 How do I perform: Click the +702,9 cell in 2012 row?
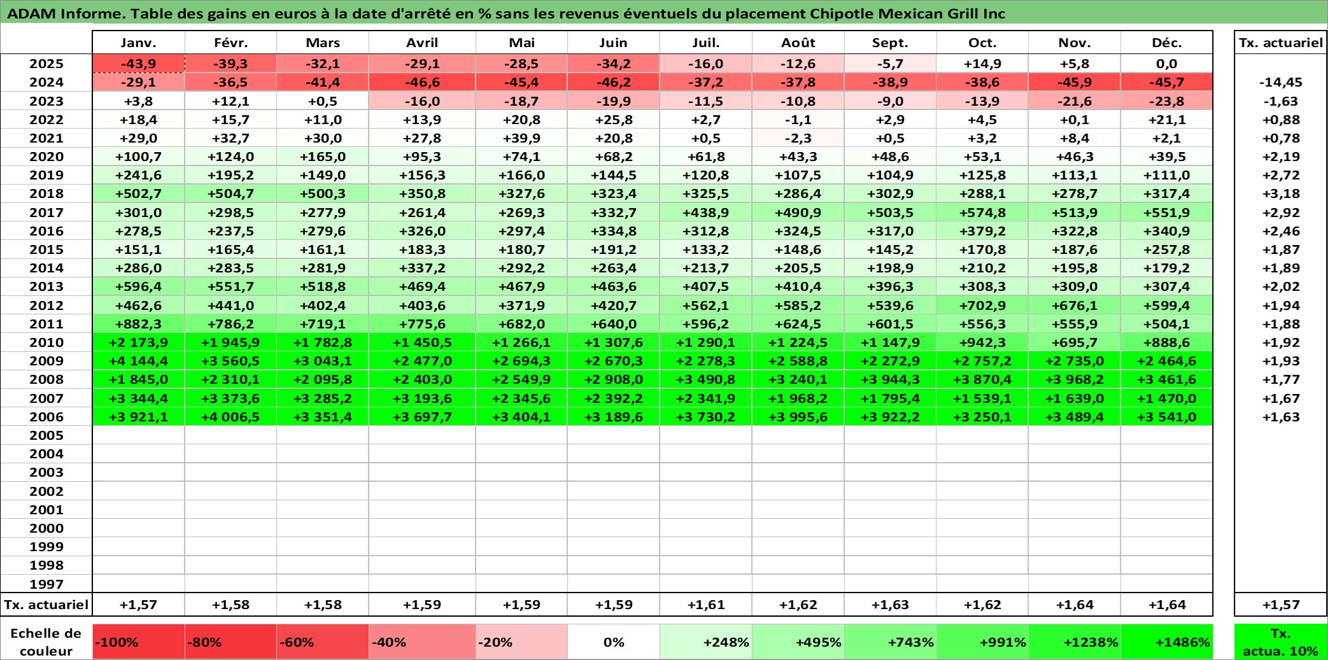(x=982, y=305)
